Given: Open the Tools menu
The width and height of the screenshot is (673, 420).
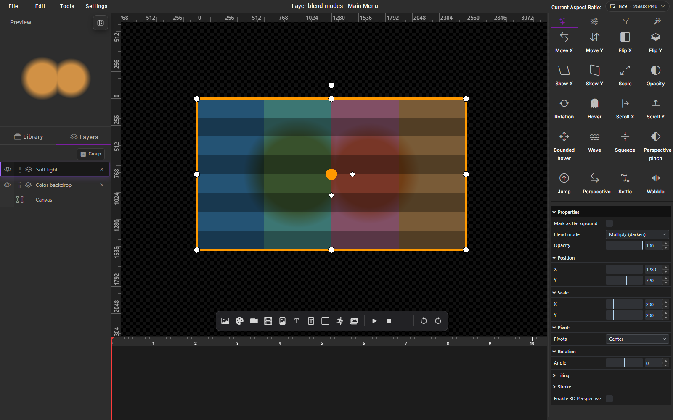Looking at the screenshot, I should click(x=67, y=6).
